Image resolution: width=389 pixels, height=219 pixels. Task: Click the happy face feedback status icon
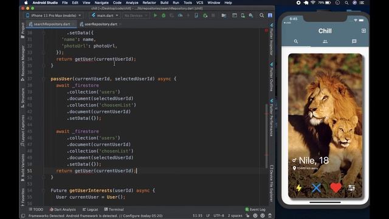coord(255,216)
